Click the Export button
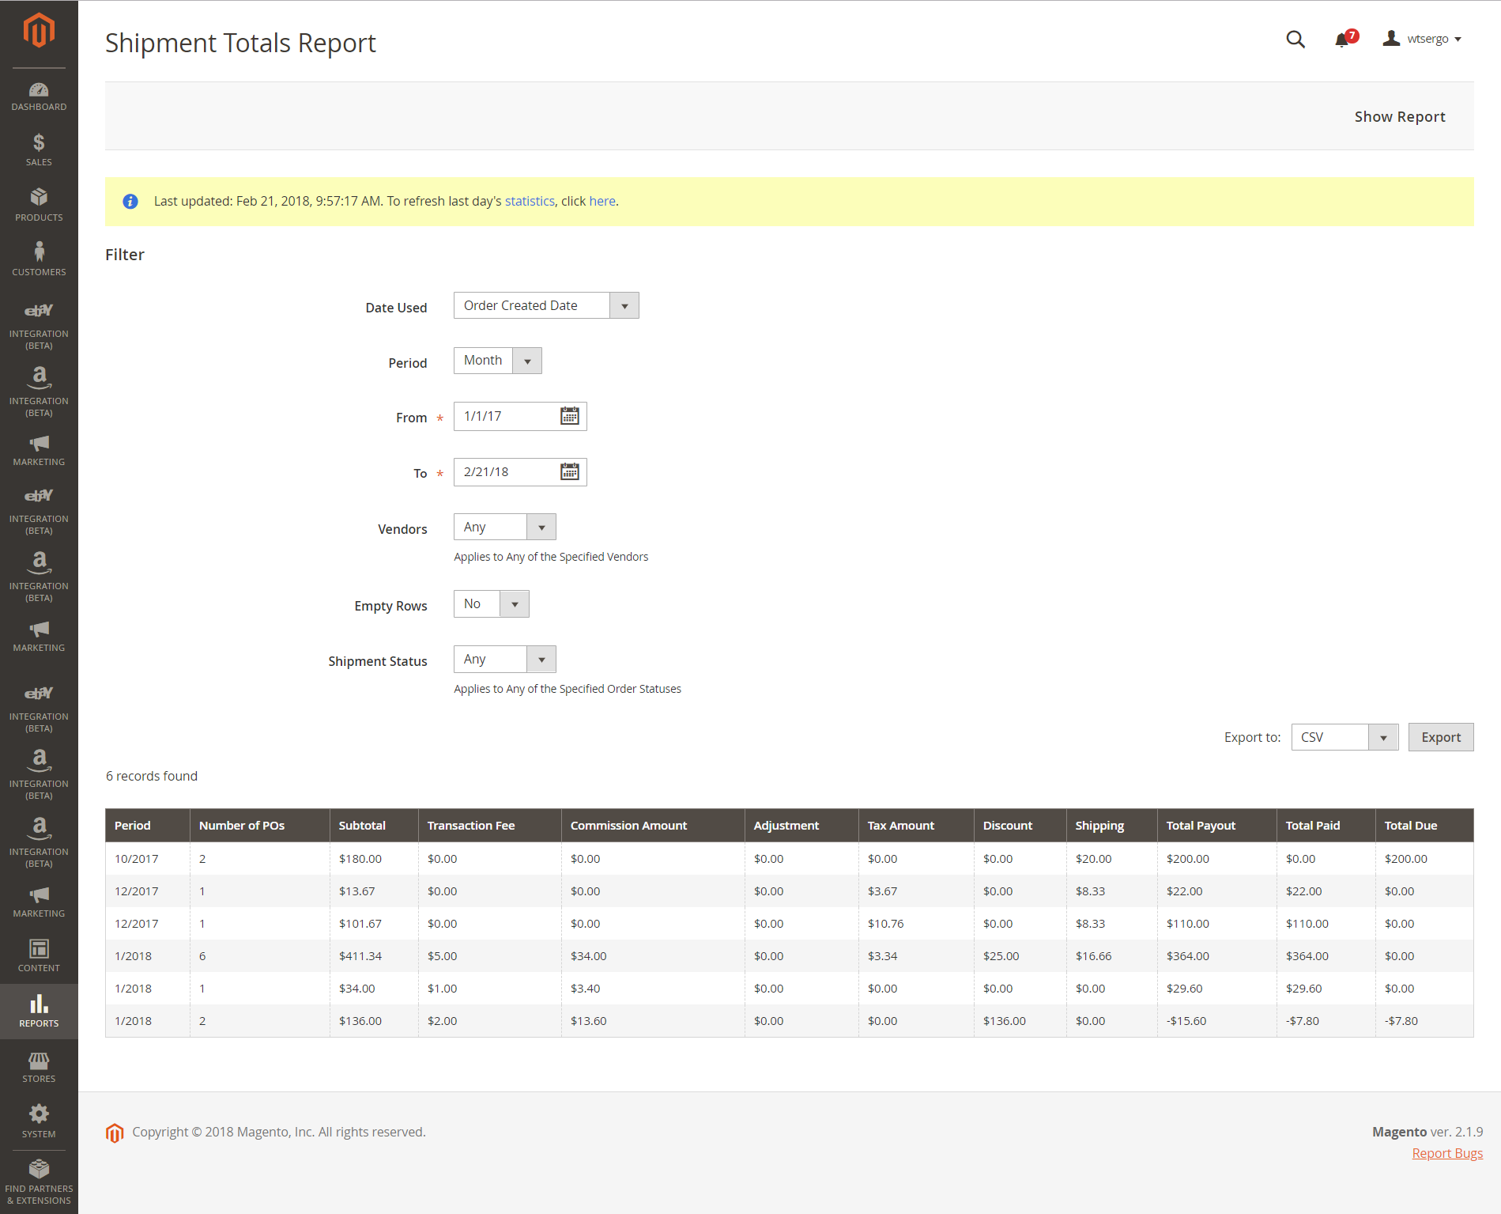 coord(1441,737)
